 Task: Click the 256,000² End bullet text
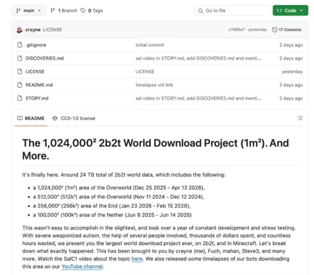(x=112, y=206)
